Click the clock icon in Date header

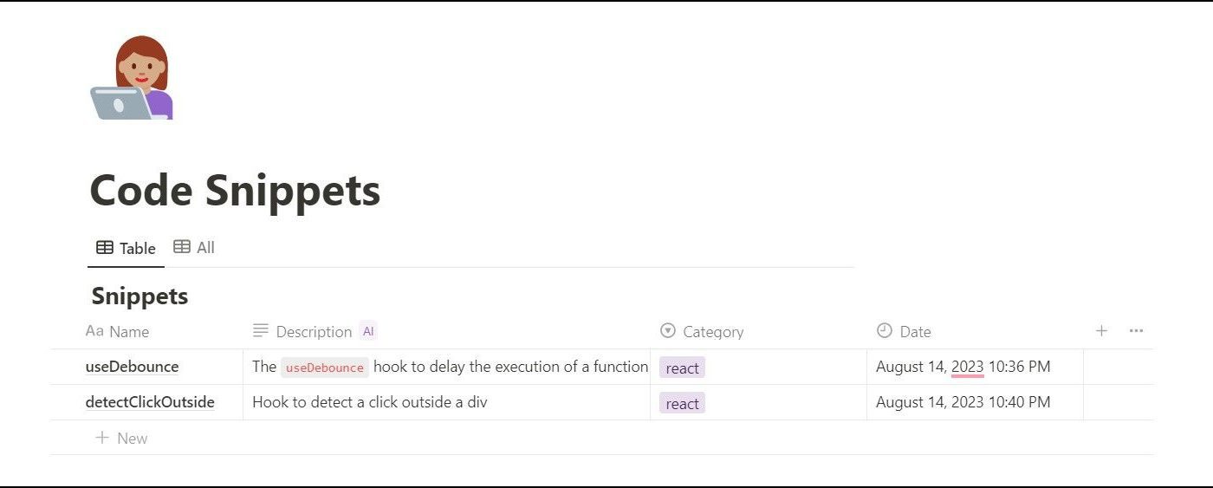[884, 330]
